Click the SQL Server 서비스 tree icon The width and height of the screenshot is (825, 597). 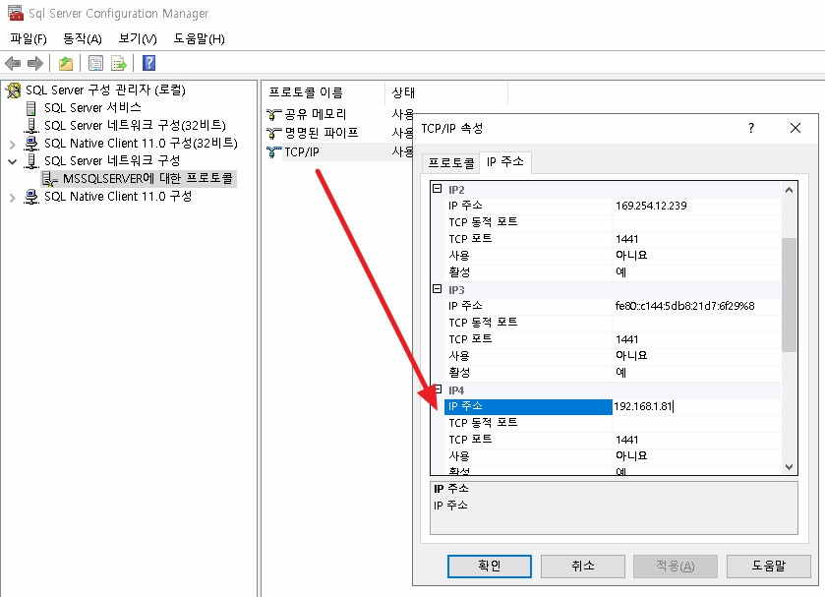coord(31,108)
